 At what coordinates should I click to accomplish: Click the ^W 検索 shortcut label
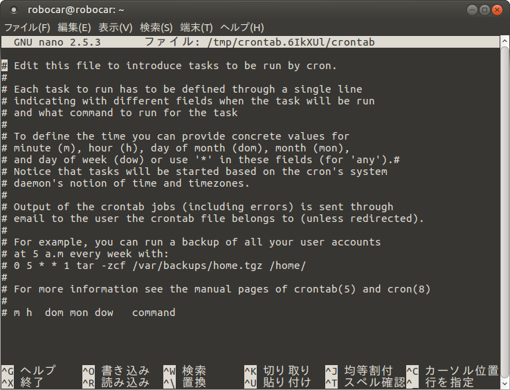185,371
